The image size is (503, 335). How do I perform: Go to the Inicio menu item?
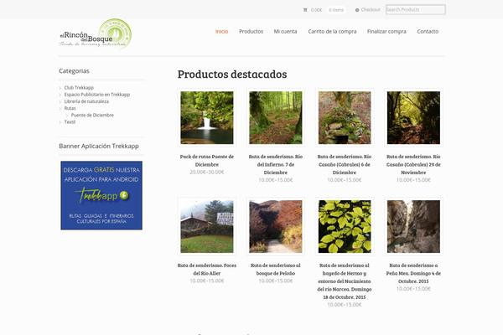221,31
